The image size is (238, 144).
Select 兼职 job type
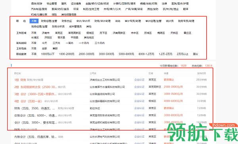click(x=55, y=48)
